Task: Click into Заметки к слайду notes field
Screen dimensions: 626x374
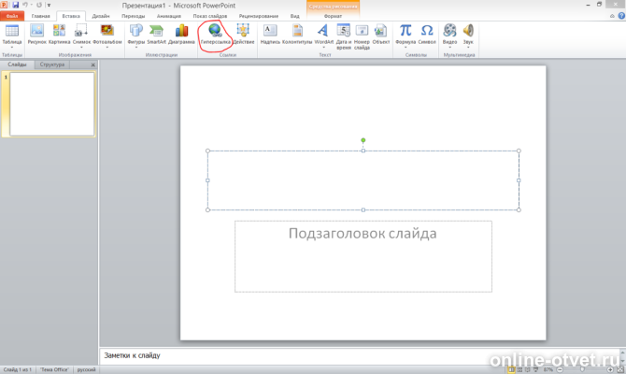Action: (x=360, y=355)
